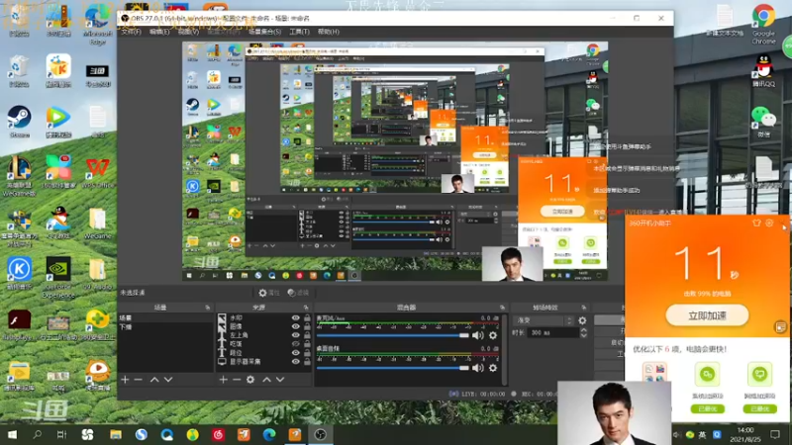The width and height of the screenshot is (792, 445).
Task: Open settings gear for first mixer channel
Action: pyautogui.click(x=493, y=335)
